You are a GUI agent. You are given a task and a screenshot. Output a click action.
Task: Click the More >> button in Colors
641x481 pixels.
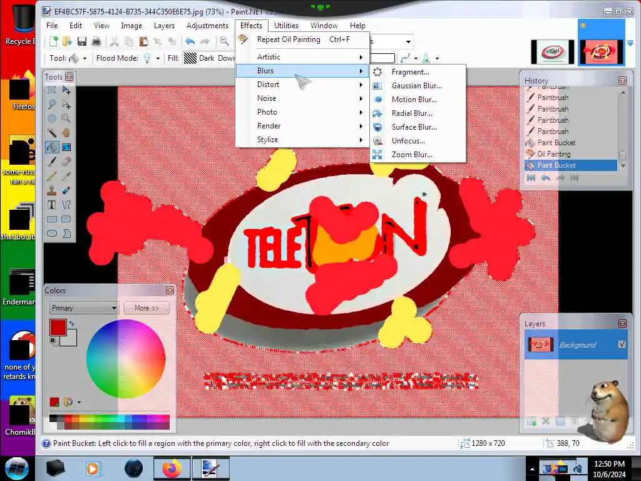(x=146, y=308)
